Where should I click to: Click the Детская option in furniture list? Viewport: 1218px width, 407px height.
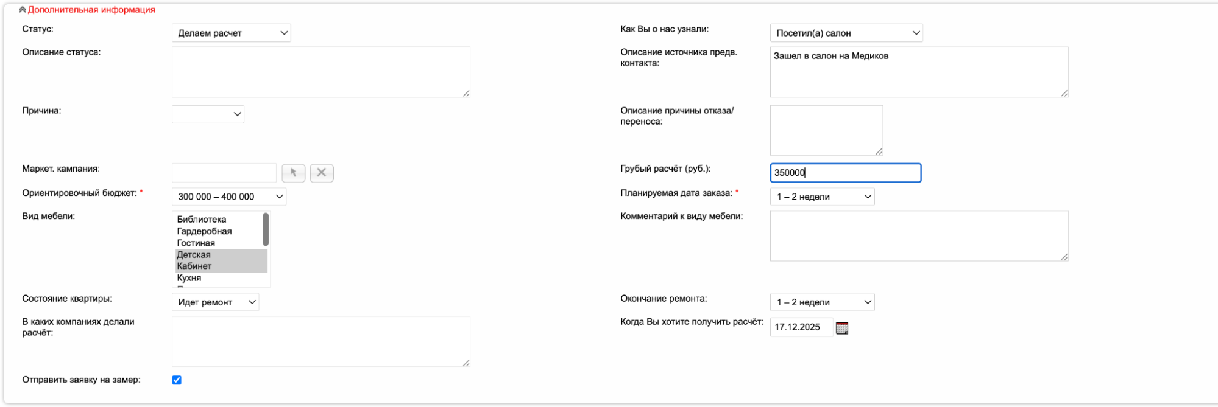coord(194,255)
